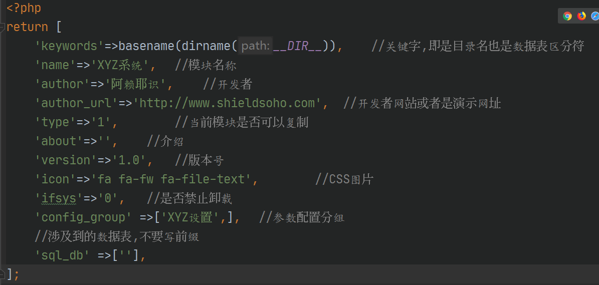The width and height of the screenshot is (599, 285).
Task: Click the 'type' value '1'
Action: (101, 122)
